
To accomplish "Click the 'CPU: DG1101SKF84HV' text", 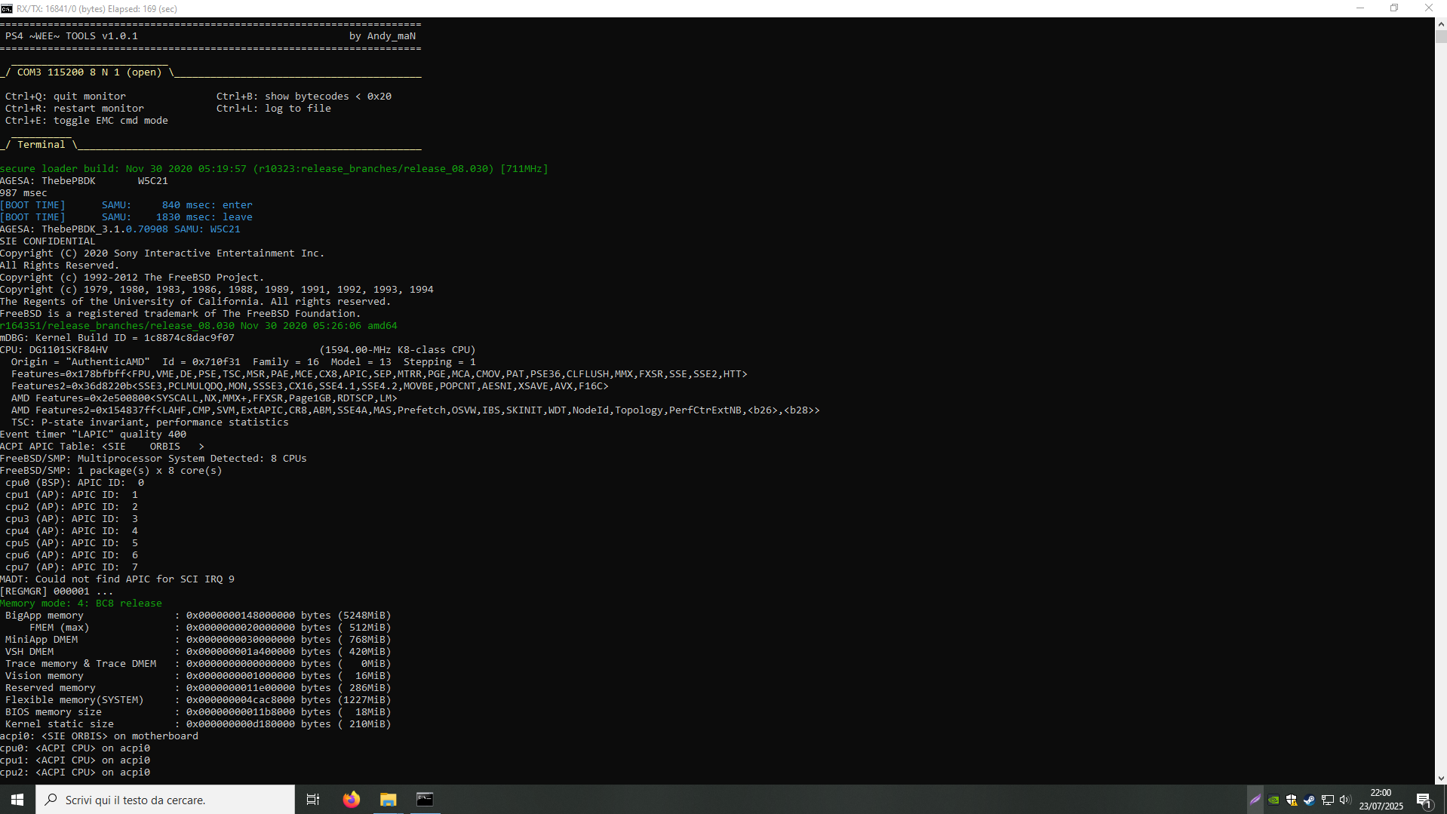I will coord(54,350).
